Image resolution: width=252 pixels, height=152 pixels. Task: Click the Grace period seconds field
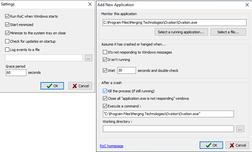pos(16,72)
